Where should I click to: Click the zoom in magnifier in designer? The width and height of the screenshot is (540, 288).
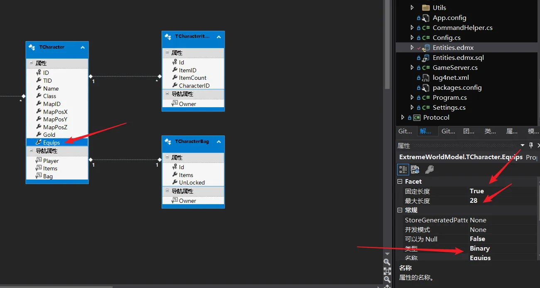click(387, 262)
